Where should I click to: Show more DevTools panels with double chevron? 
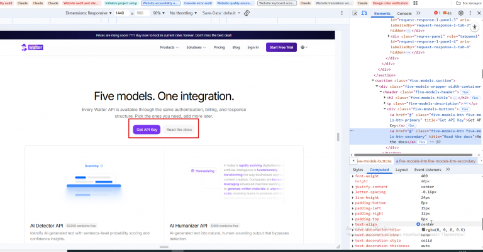[418, 13]
